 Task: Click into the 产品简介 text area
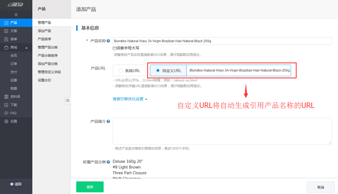(x=222, y=131)
